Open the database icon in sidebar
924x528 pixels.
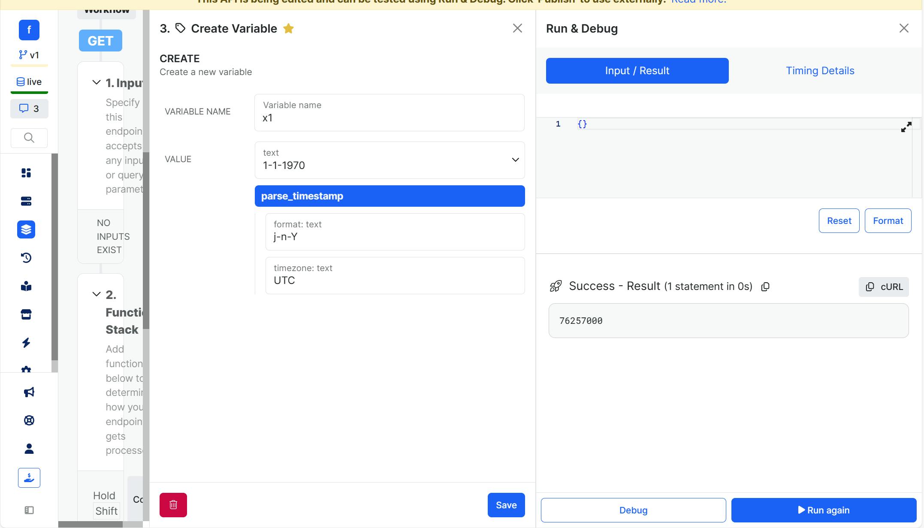(x=26, y=201)
